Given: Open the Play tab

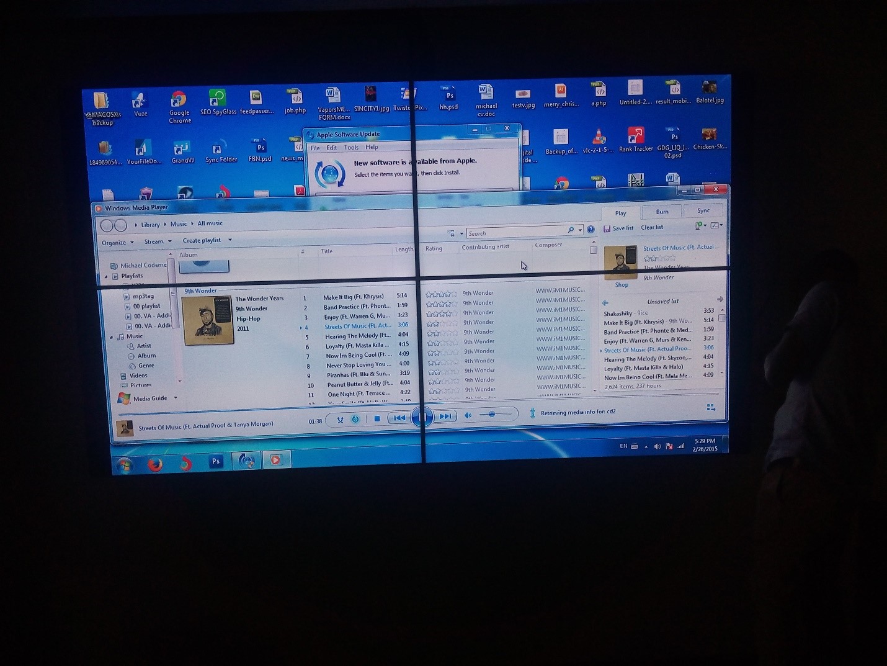Looking at the screenshot, I should coord(620,213).
